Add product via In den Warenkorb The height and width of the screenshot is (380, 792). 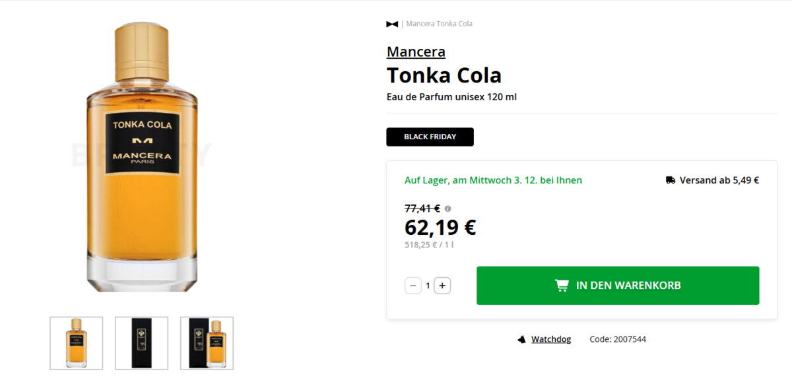click(x=618, y=286)
